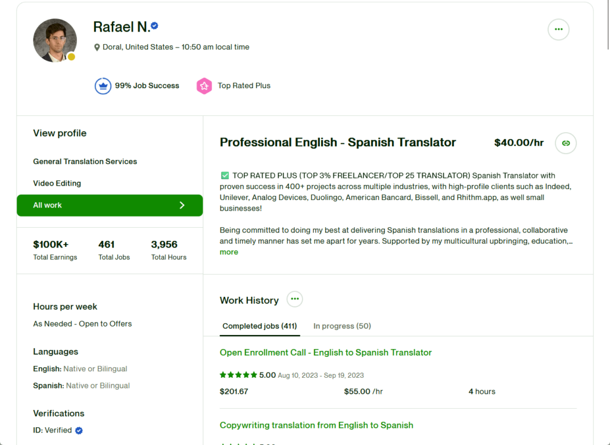
Task: Open the Open Enrollment Call job link
Action: tap(326, 353)
